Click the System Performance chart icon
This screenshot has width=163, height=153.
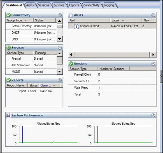[x=9, y=115]
